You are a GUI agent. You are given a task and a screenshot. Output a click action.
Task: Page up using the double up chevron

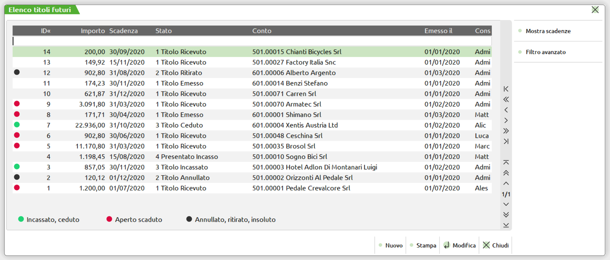506,173
